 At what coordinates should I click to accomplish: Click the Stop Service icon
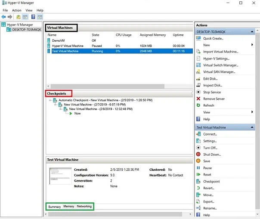tap(198, 92)
